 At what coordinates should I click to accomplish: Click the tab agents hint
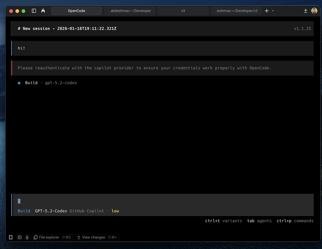click(x=259, y=221)
